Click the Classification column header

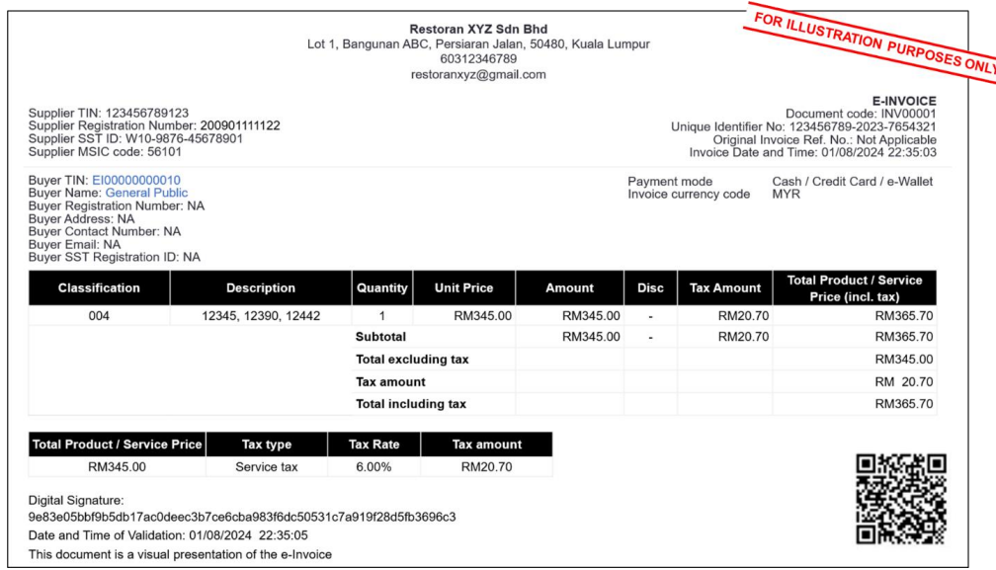click(99, 288)
